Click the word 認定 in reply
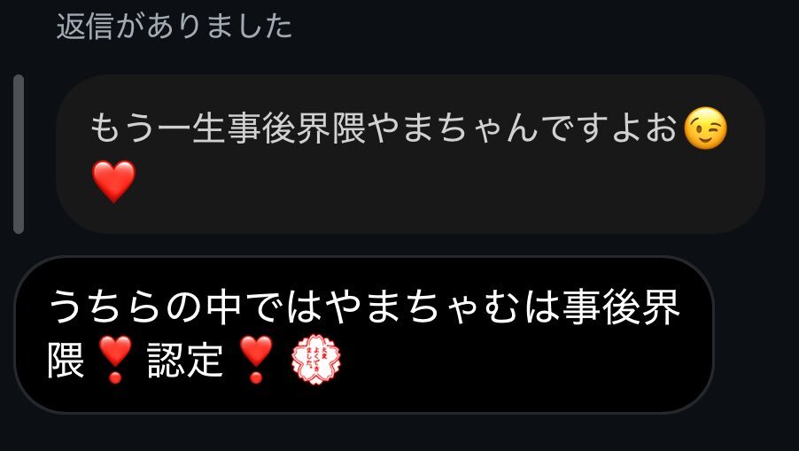Viewport: 799px width, 451px height. click(x=185, y=360)
